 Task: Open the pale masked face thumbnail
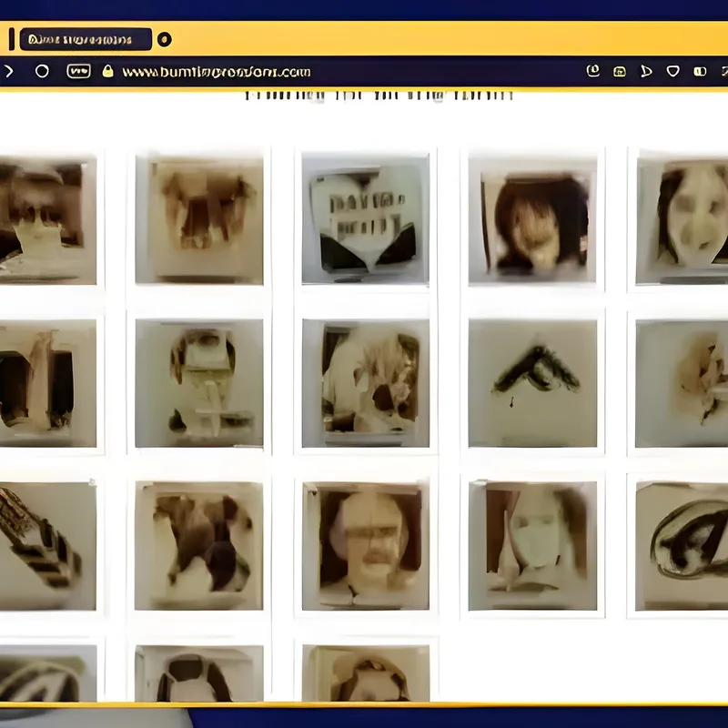click(x=532, y=545)
